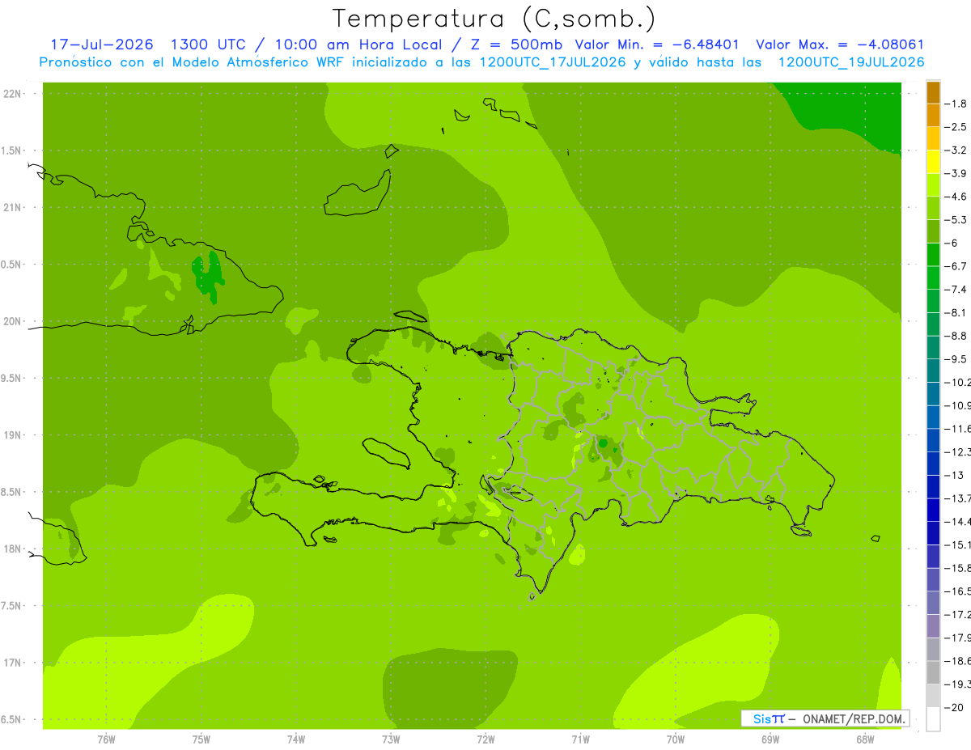The height and width of the screenshot is (750, 971).
Task: Click the -1.8 colorbar value
Action: tap(956, 104)
